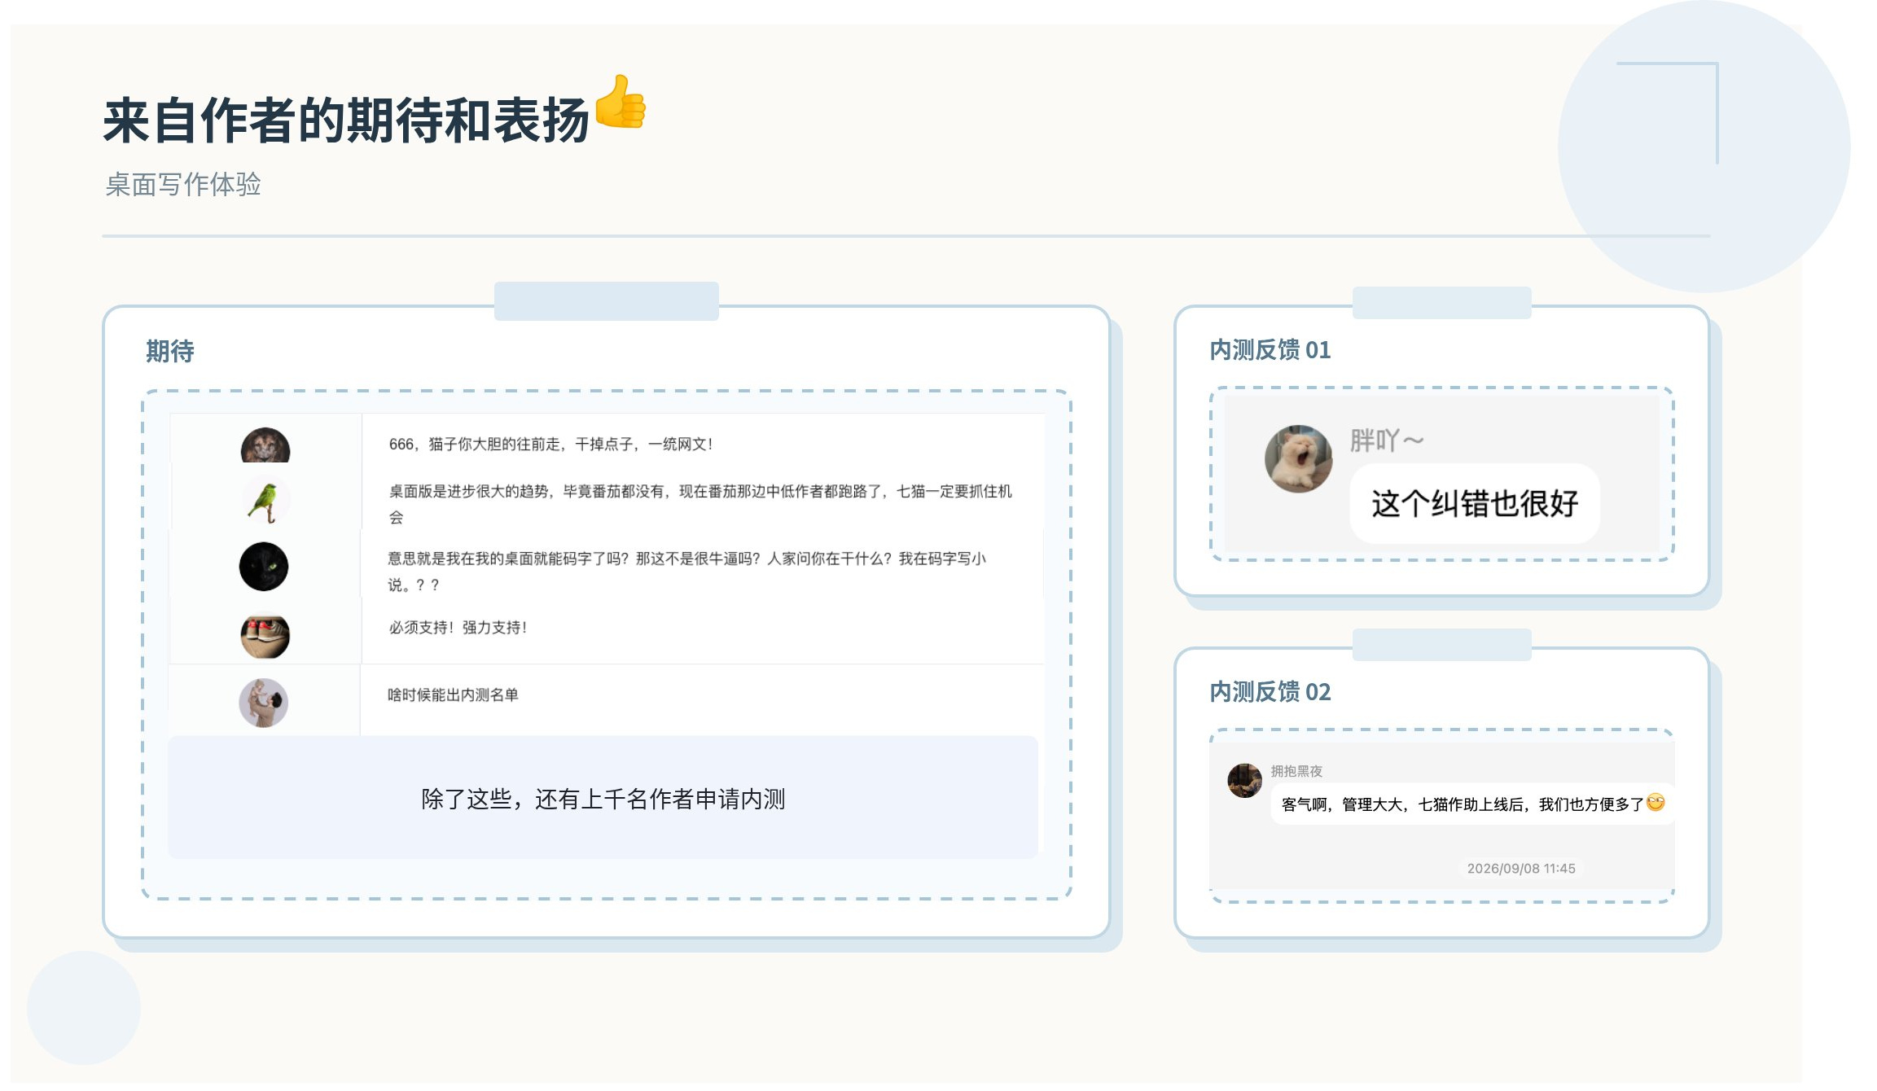
Task: Click the thumbs-up emoji in the title
Action: click(621, 101)
